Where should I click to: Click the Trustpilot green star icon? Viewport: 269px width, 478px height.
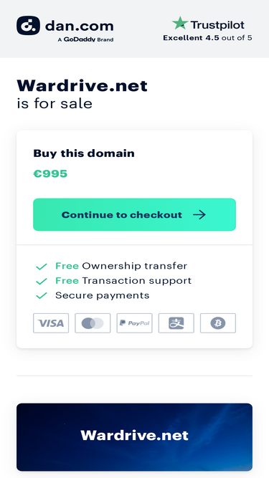(x=180, y=23)
